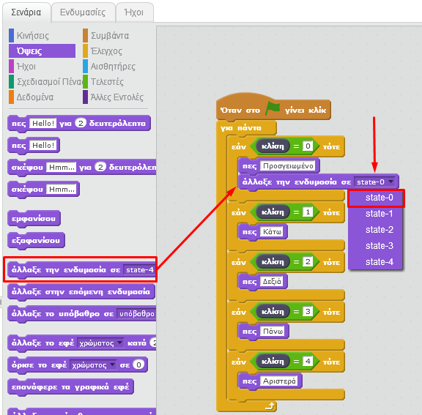Click the 'επανάφερε τα γραφικά εφέ' block
This screenshot has height=415, width=422.
click(70, 386)
